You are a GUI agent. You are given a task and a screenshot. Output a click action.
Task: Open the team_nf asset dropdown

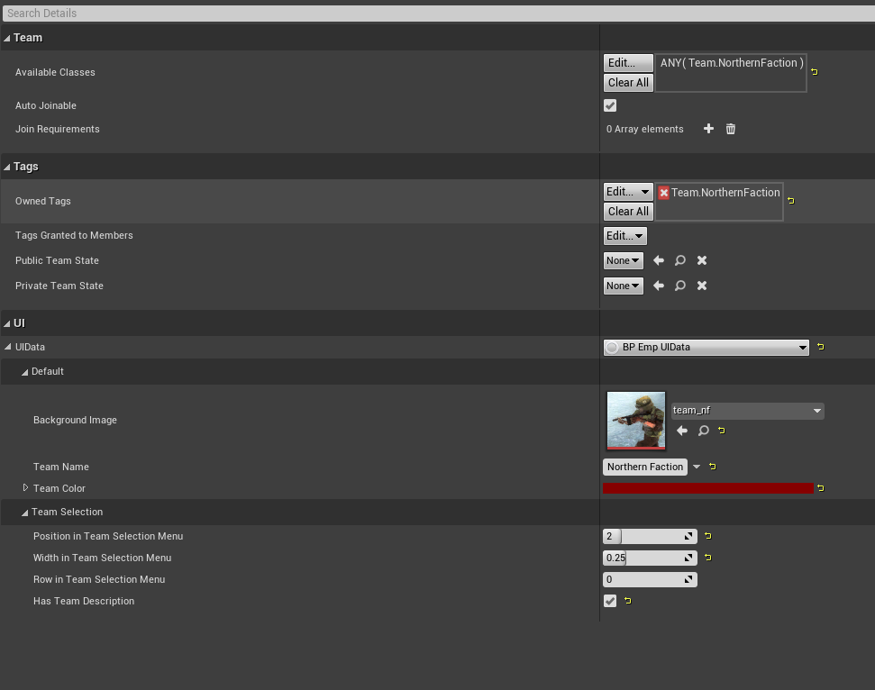(x=747, y=411)
